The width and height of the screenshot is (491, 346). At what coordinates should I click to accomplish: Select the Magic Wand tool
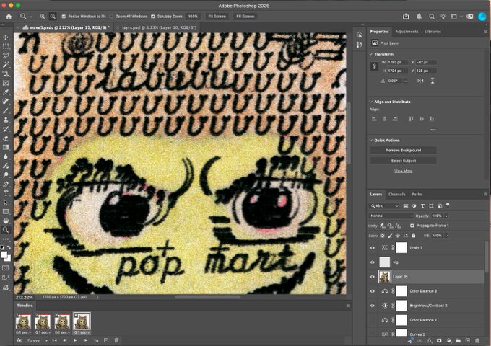point(6,65)
